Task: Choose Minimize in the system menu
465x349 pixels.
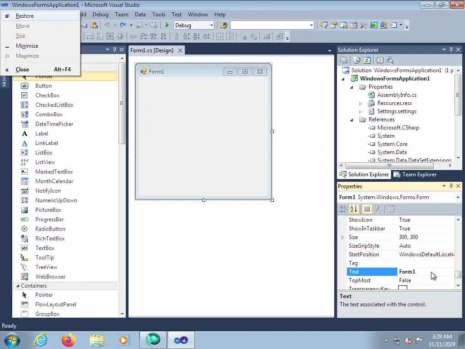Action: point(40,46)
